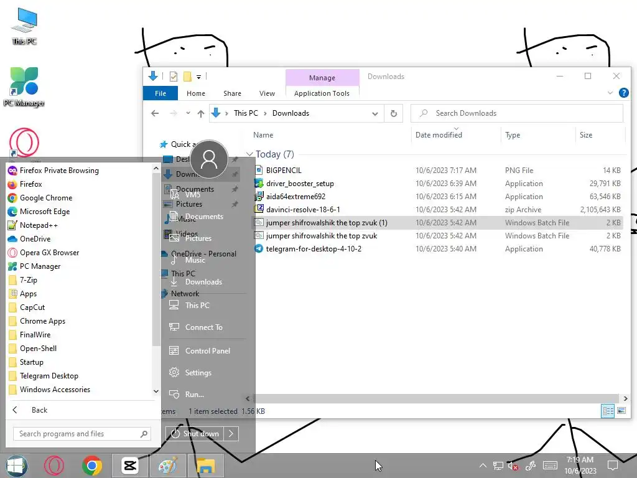Select the davinci-resolve-18-6-1 archive

point(437,209)
